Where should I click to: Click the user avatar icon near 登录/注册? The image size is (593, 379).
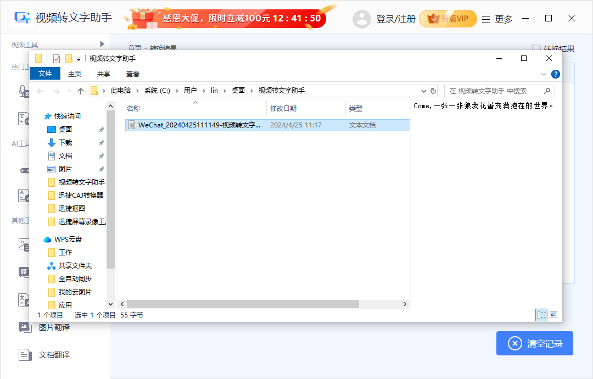[362, 18]
